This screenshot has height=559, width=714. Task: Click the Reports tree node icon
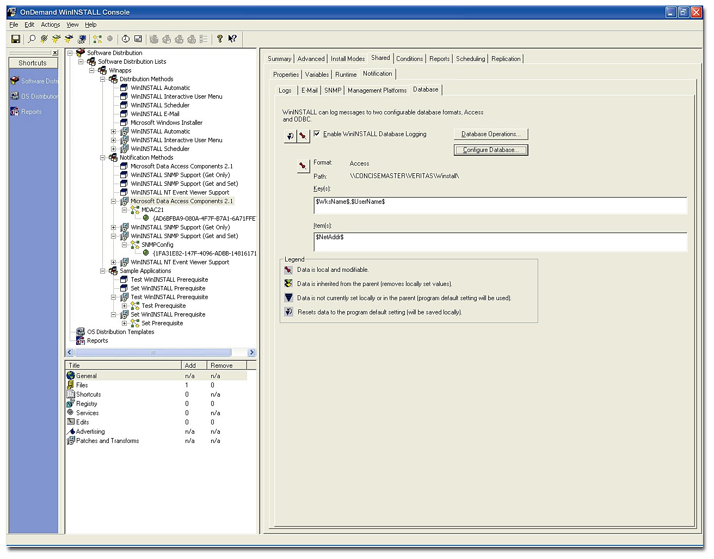[81, 340]
